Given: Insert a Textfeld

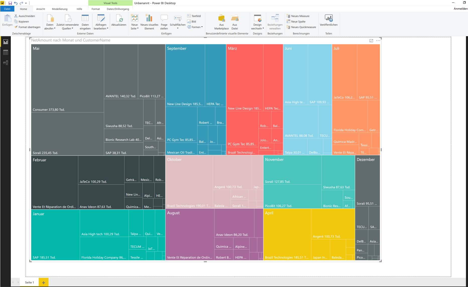Looking at the screenshot, I should pos(194,16).
